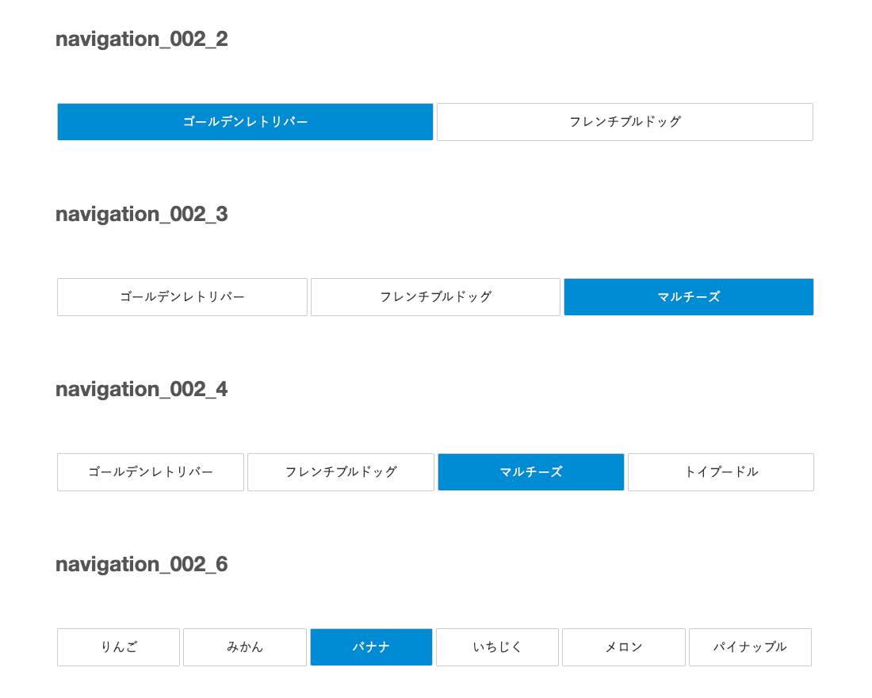The height and width of the screenshot is (698, 872).
Task: Select the りんご tab
Action: (118, 647)
